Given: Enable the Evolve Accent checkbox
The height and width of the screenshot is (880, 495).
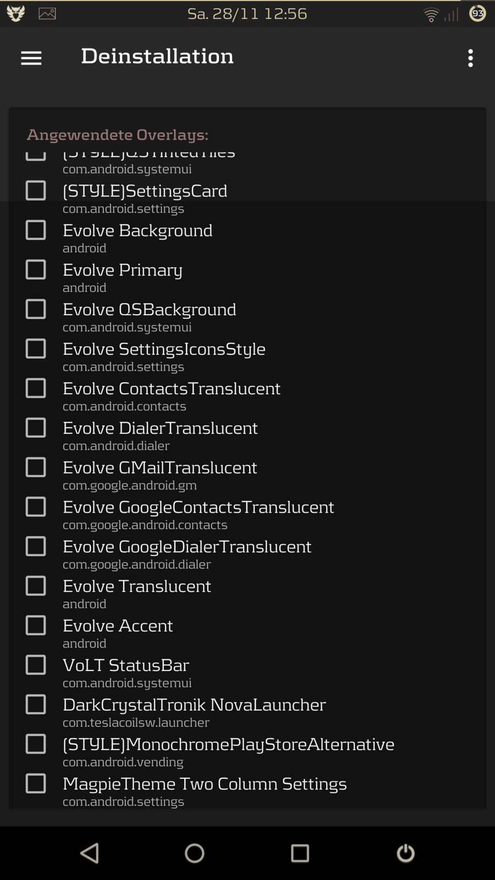Looking at the screenshot, I should [36, 625].
